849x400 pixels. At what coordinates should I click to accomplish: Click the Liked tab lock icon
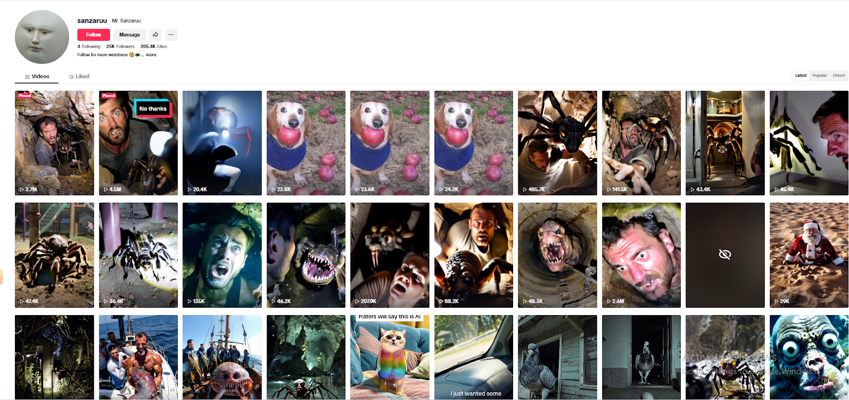pos(71,76)
